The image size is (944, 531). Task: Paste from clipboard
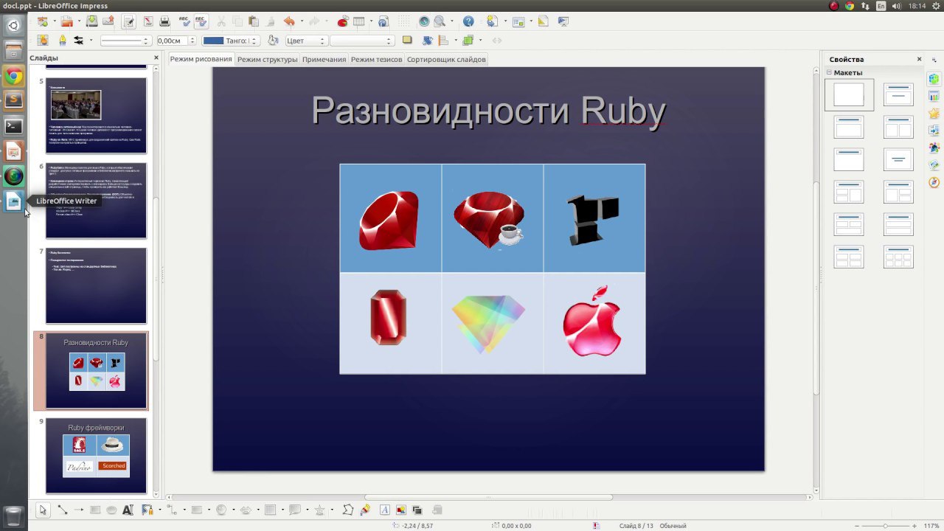pos(254,21)
